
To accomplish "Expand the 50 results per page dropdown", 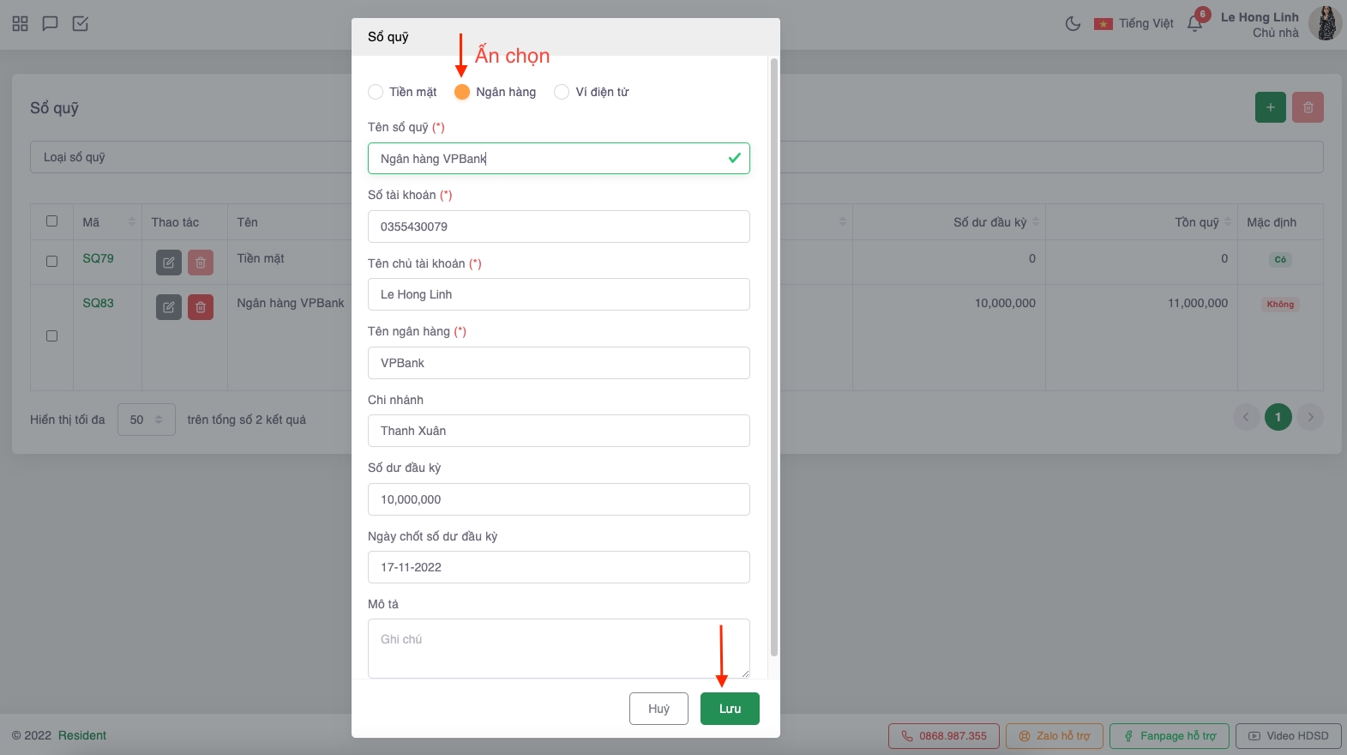I will pyautogui.click(x=147, y=420).
